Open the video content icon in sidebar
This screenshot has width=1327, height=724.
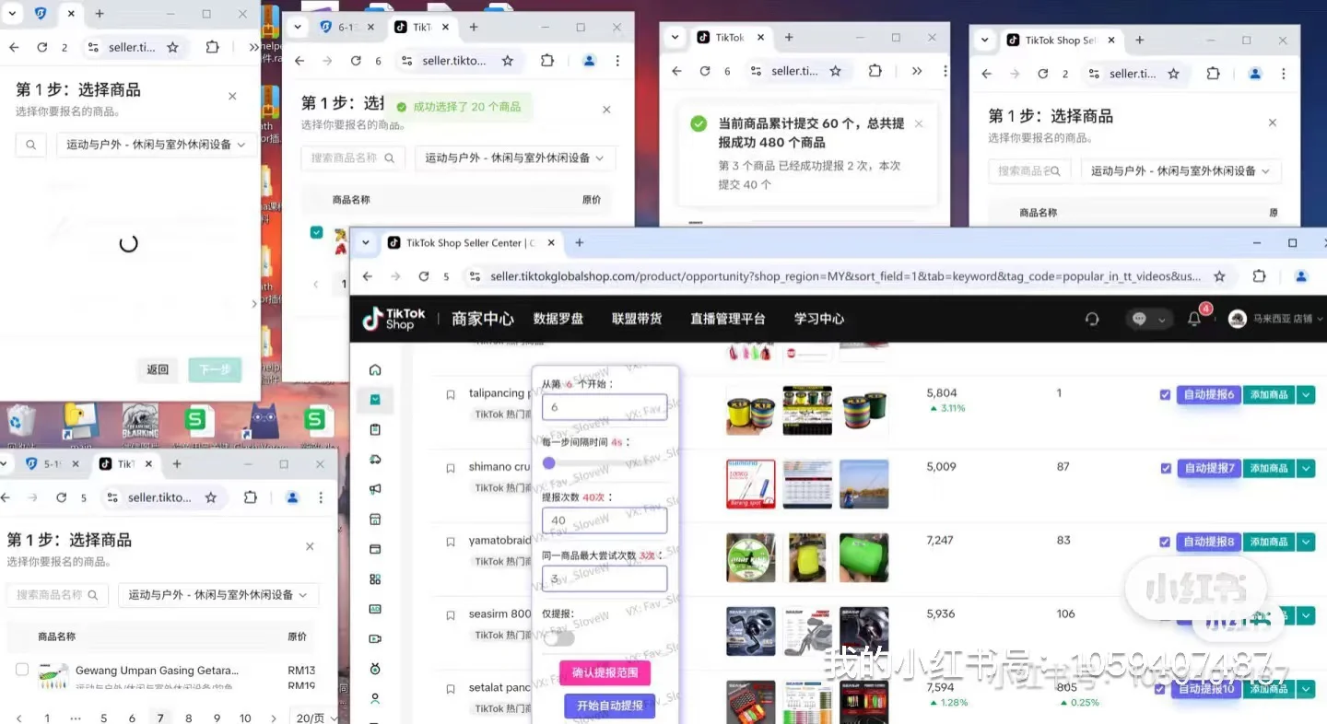pyautogui.click(x=374, y=637)
